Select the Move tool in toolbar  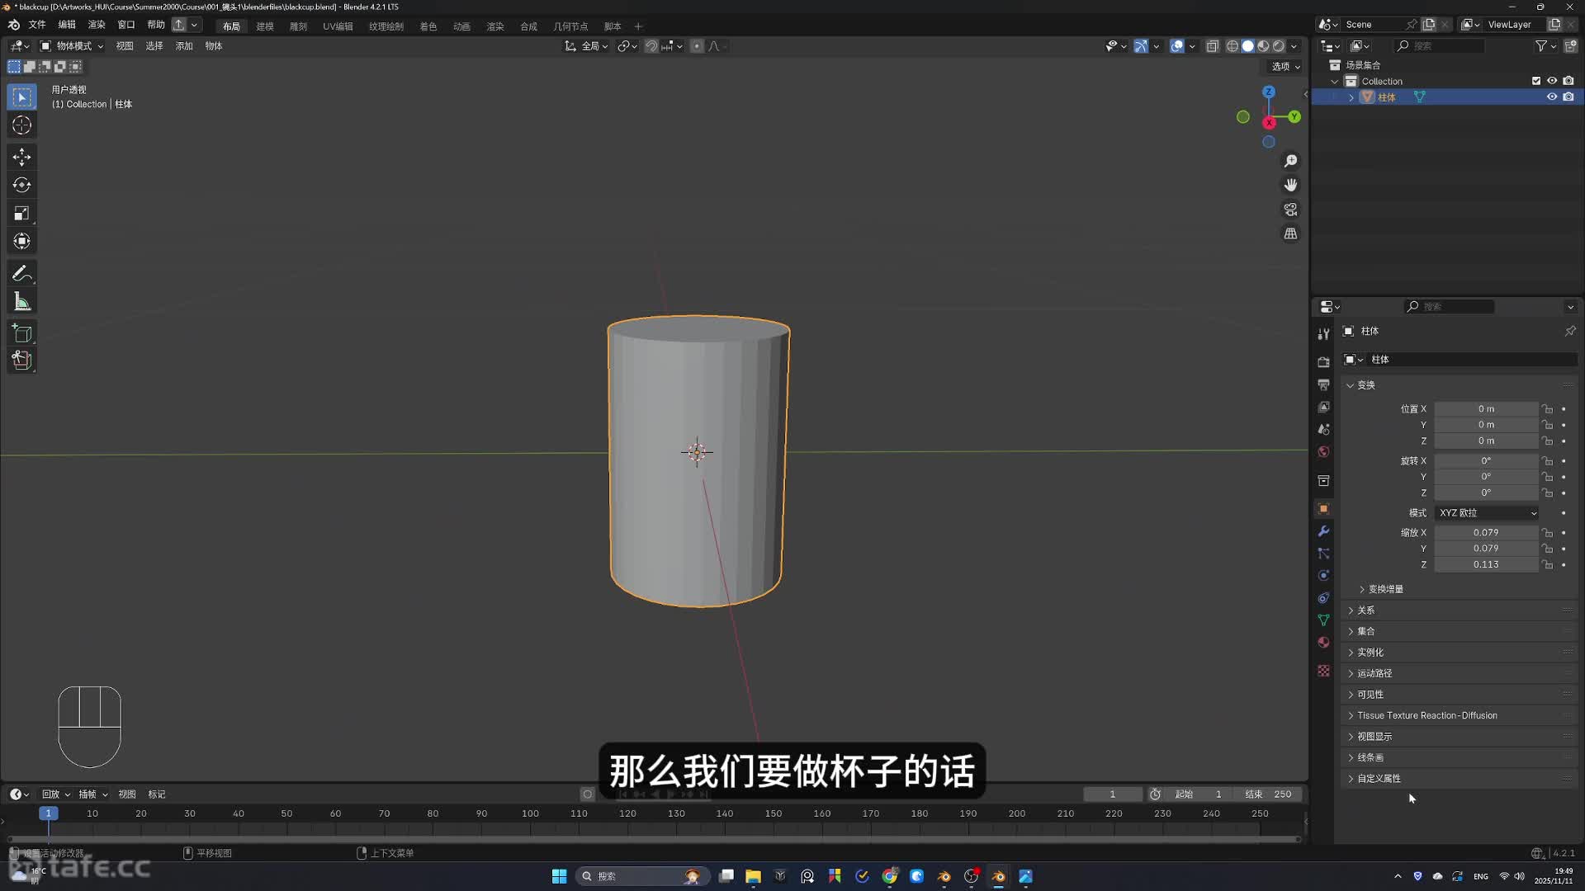click(22, 157)
